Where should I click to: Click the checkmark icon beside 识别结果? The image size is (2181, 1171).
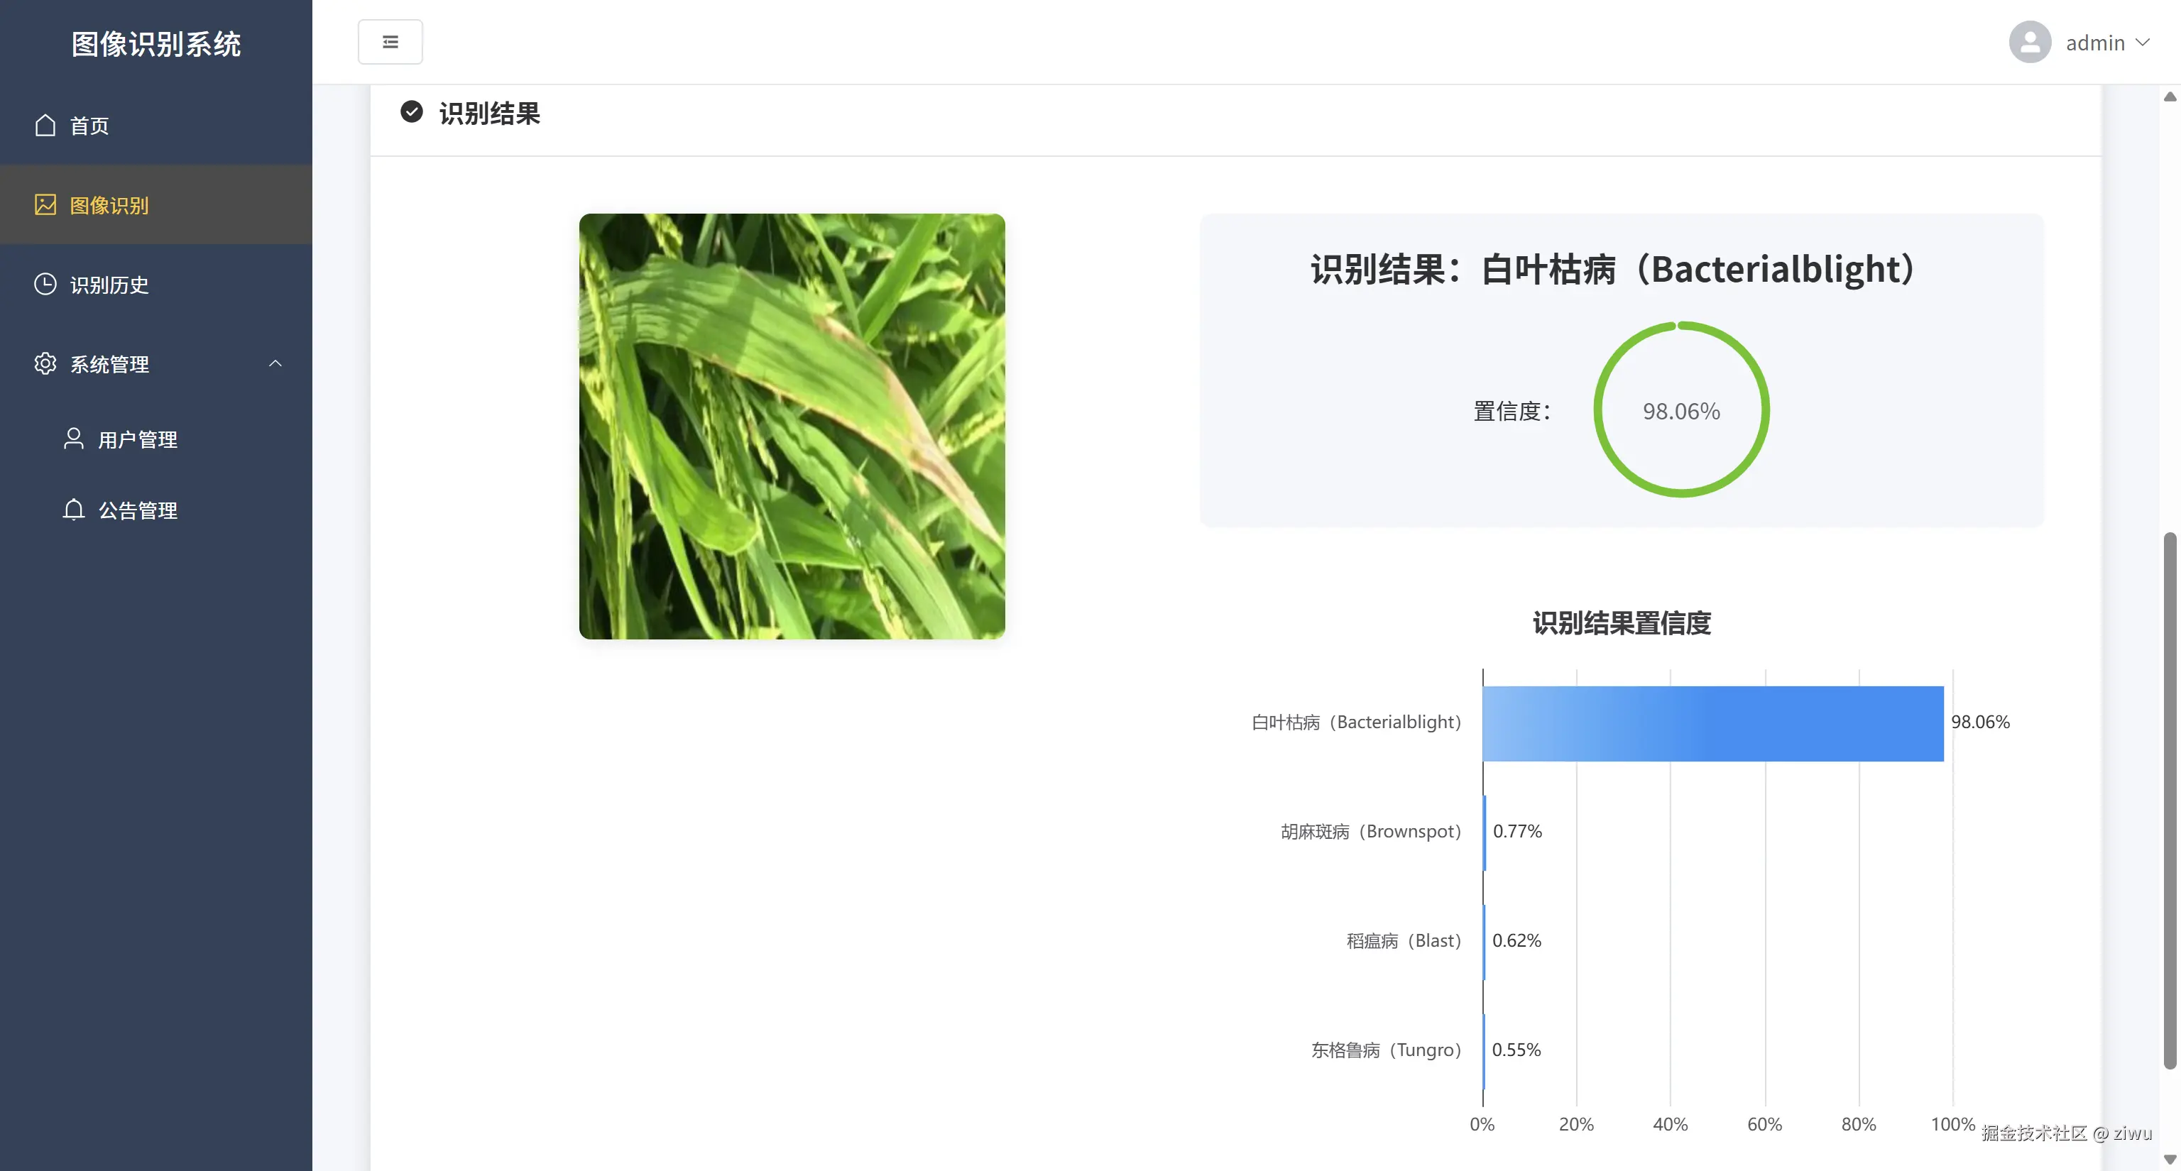pyautogui.click(x=412, y=111)
